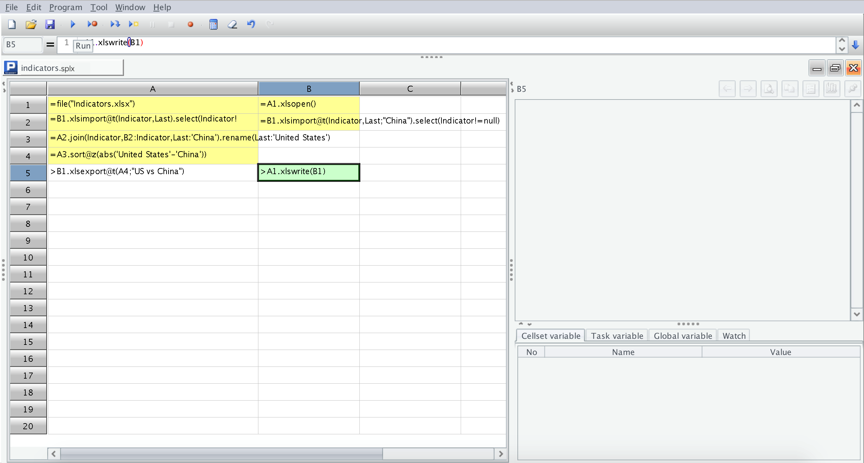This screenshot has width=864, height=463.
Task: Click the blue Undo arrow icon
Action: click(x=251, y=24)
